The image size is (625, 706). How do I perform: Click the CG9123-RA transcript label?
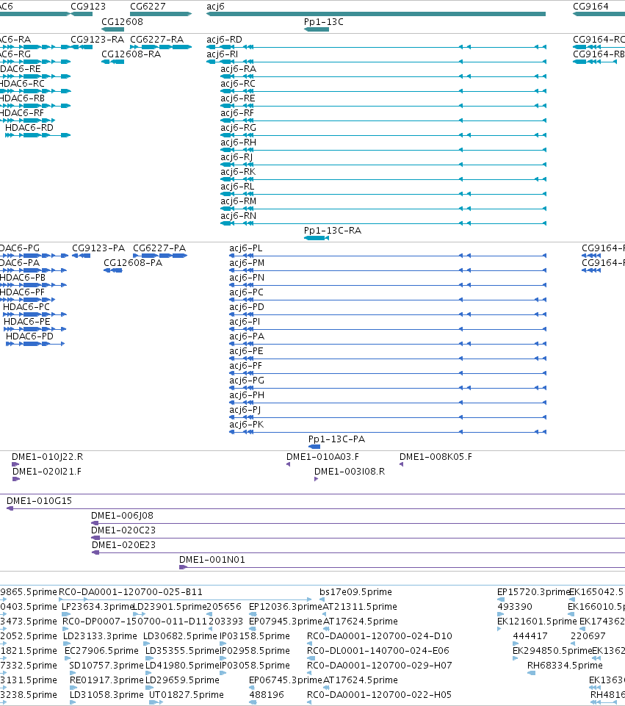(x=97, y=39)
